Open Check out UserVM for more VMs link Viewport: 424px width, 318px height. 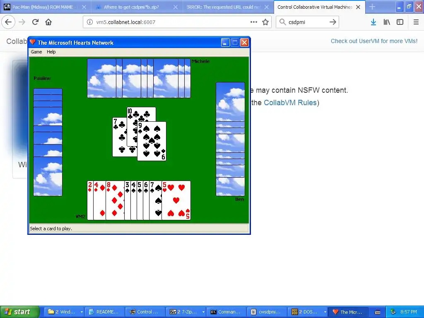pyautogui.click(x=374, y=41)
